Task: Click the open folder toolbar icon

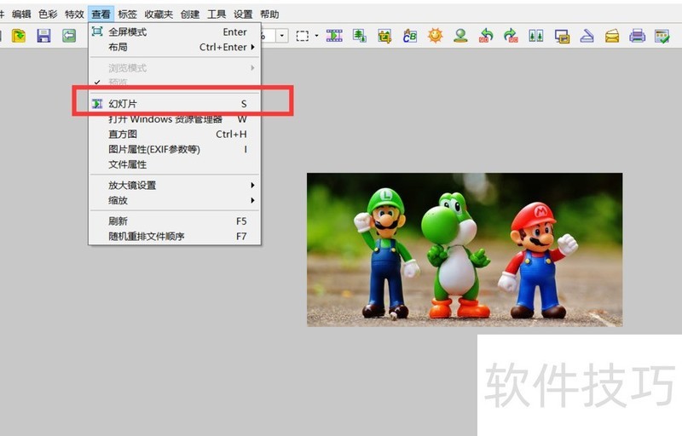Action: (18, 36)
